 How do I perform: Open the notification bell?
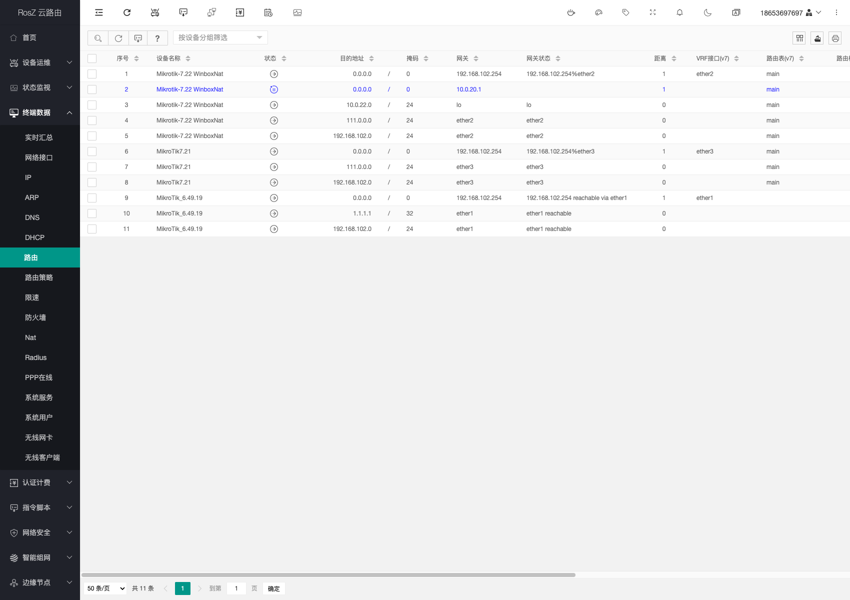click(679, 12)
